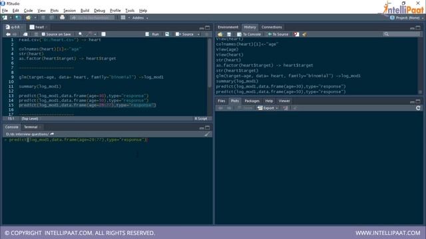This screenshot has width=426, height=239.
Task: Click the Find/Replace magnifier icon in editor
Action: tap(81, 35)
